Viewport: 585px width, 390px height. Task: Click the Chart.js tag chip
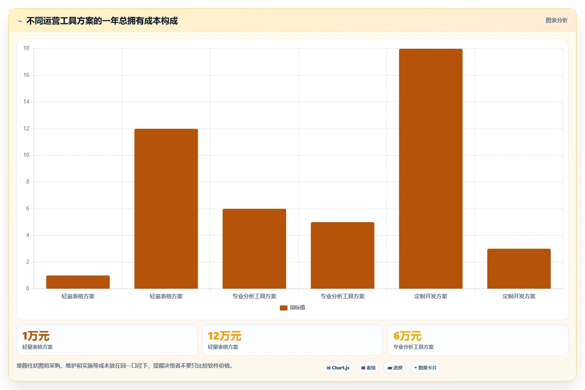click(x=338, y=368)
